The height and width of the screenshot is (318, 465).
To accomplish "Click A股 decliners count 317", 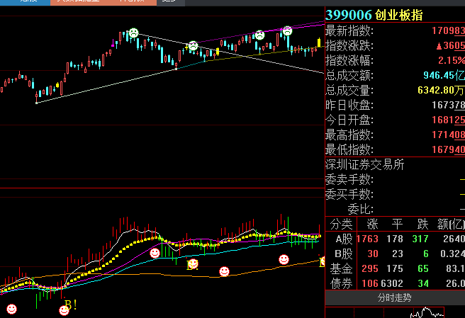I will coord(420,239).
